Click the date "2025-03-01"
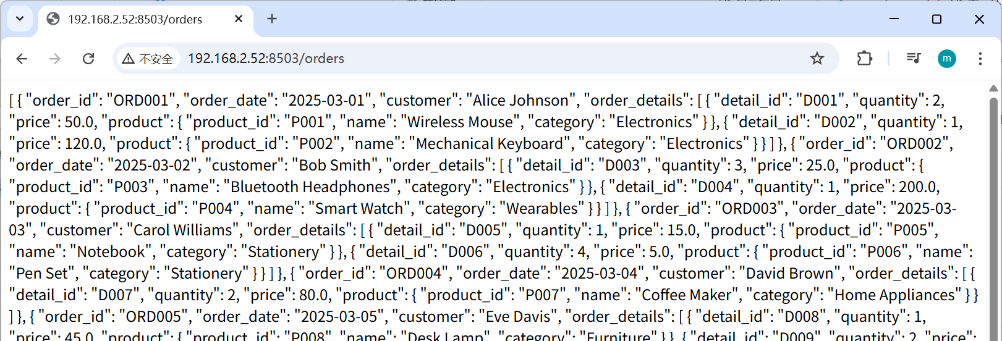Image resolution: width=1002 pixels, height=341 pixels. 327,100
